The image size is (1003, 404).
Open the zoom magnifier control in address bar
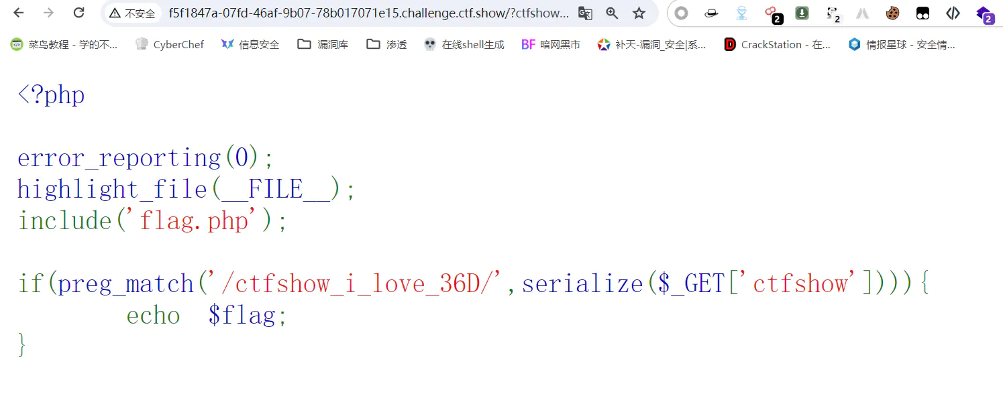(x=612, y=13)
